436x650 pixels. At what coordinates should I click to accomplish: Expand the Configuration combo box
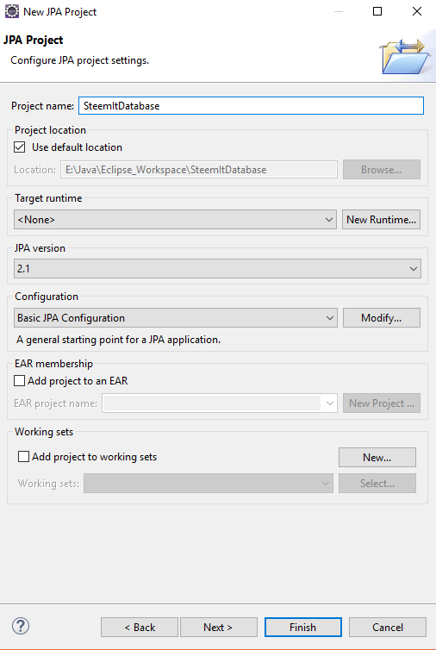tap(175, 318)
